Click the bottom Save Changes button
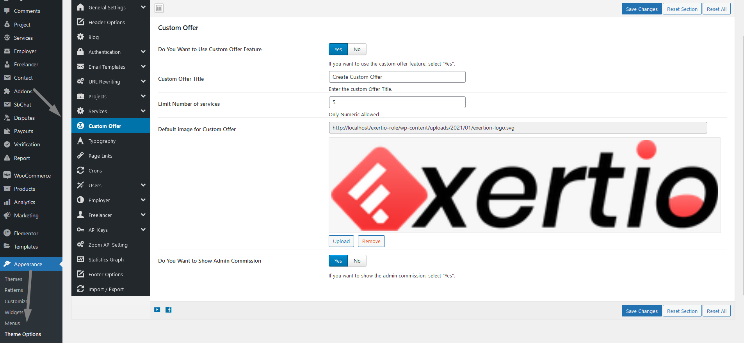The width and height of the screenshot is (744, 343). [642, 311]
